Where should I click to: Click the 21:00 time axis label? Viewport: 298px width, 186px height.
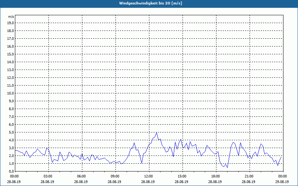coord(250,176)
